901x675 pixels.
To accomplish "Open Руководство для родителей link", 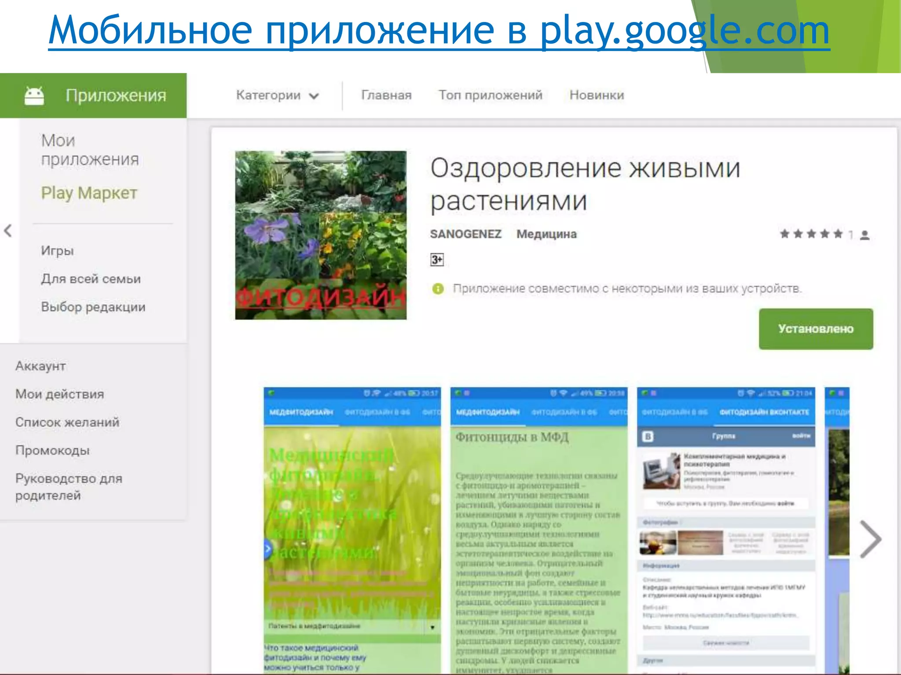I will click(69, 487).
